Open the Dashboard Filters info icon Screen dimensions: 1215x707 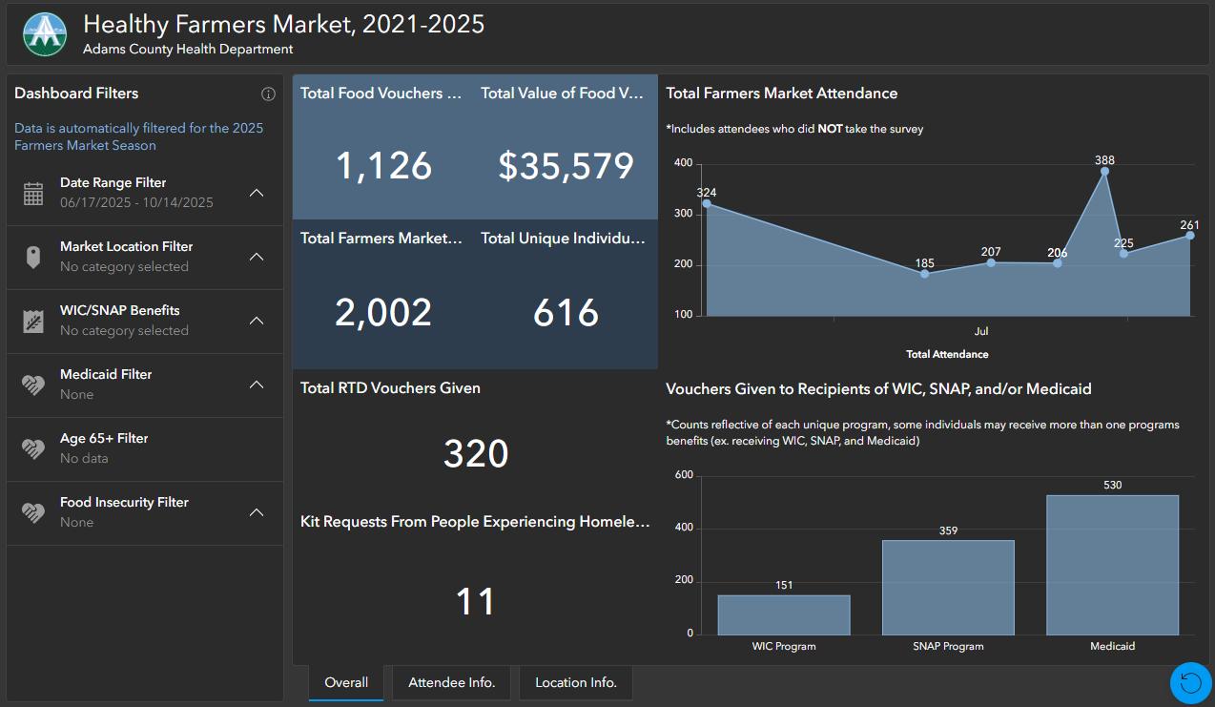pos(268,94)
